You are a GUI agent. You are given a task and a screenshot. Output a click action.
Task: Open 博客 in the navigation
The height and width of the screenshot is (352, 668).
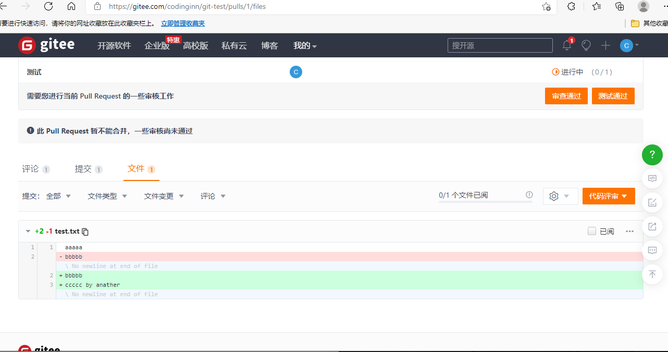pos(269,45)
